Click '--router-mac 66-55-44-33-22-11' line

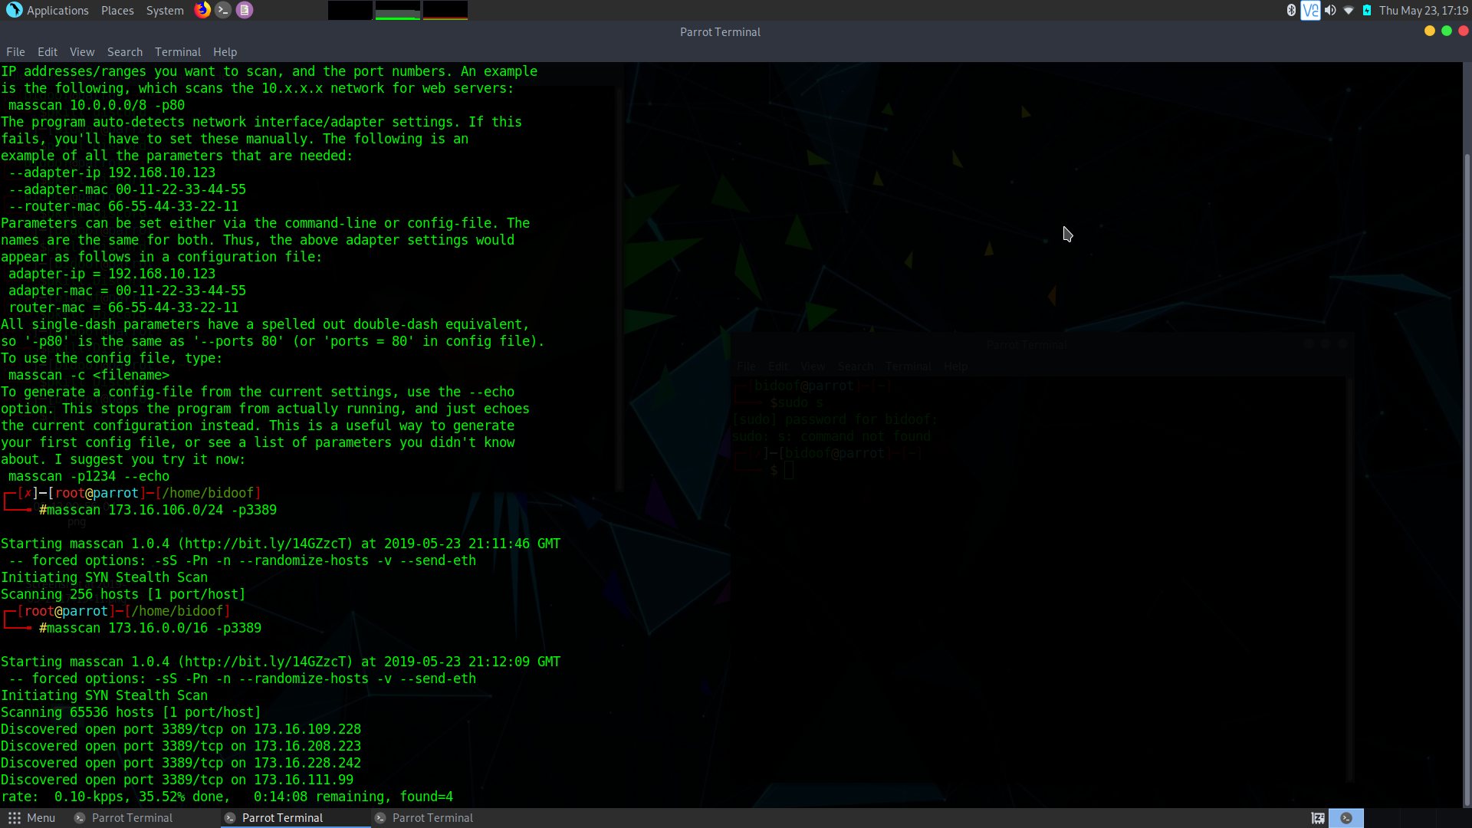click(123, 206)
